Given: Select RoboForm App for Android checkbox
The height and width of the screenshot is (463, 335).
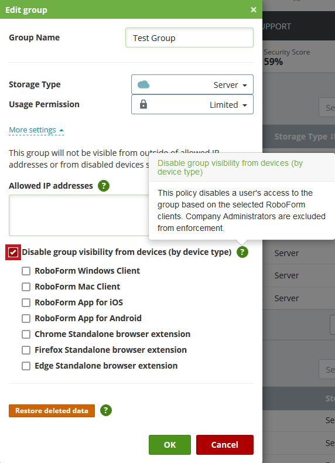Looking at the screenshot, I should (x=26, y=318).
